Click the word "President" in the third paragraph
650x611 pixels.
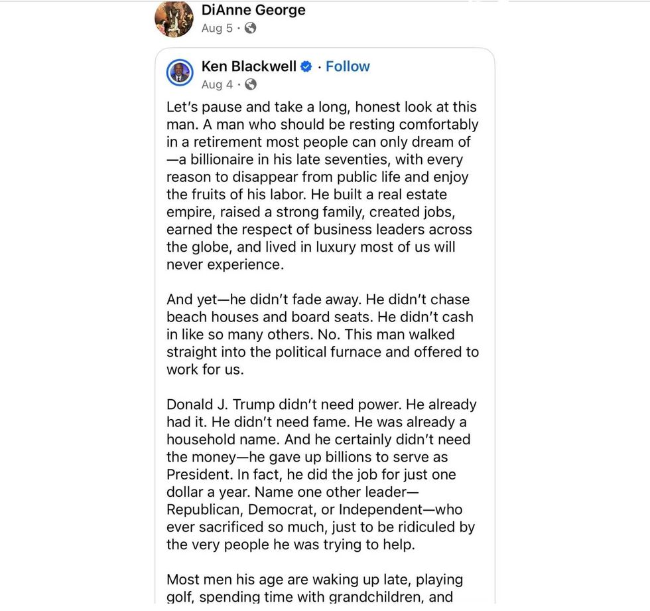[197, 475]
